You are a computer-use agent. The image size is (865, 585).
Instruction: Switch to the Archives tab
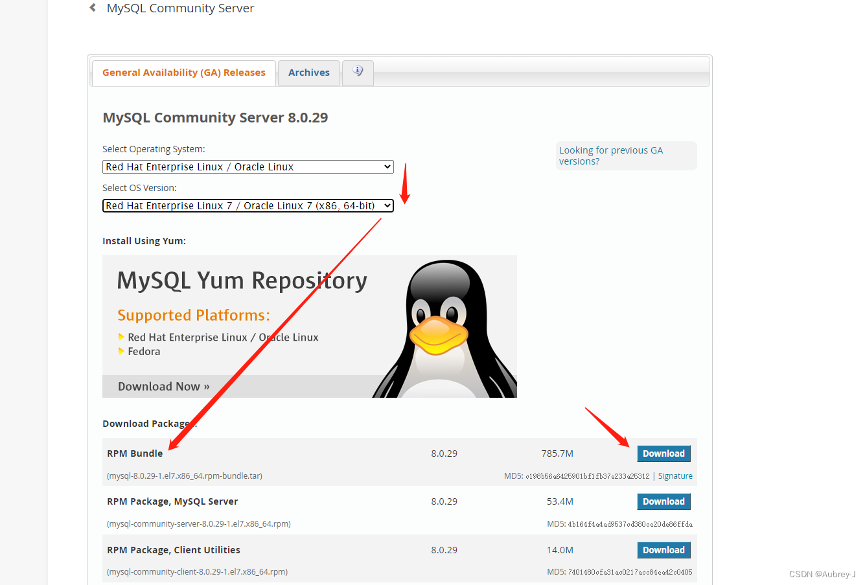point(309,73)
